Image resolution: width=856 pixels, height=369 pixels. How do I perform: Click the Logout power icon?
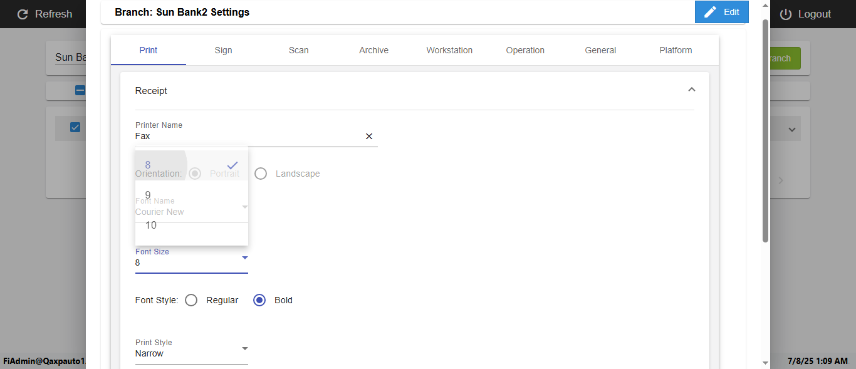pyautogui.click(x=786, y=14)
